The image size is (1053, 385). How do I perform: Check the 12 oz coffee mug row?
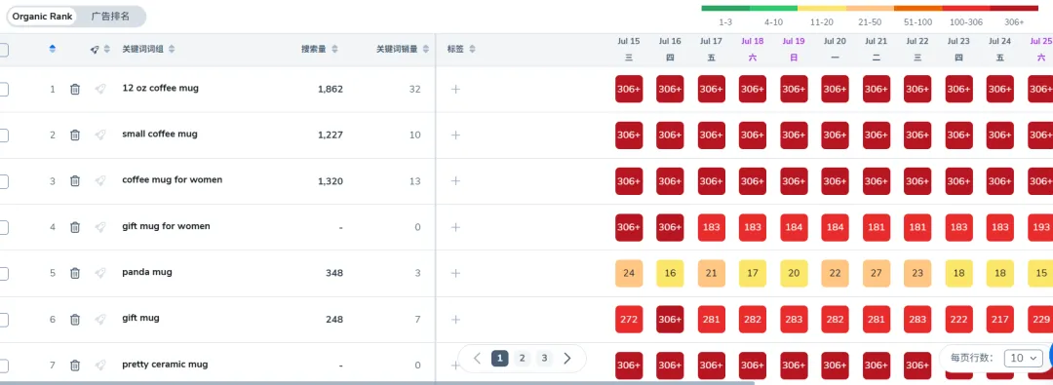[3, 89]
